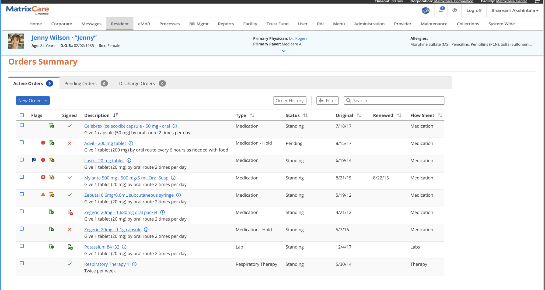Check the Potassium 84132 checkbox
545x290 pixels.
22,246
